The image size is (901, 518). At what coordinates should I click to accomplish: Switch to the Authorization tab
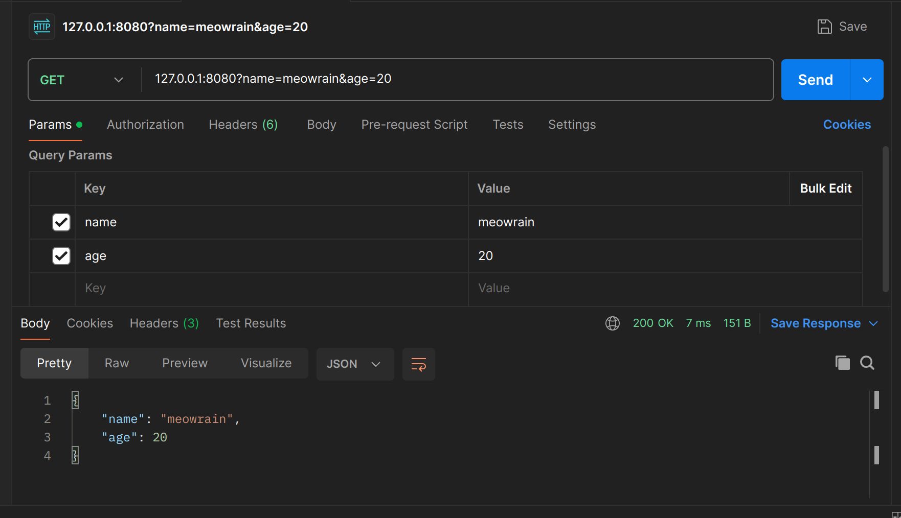[145, 125]
